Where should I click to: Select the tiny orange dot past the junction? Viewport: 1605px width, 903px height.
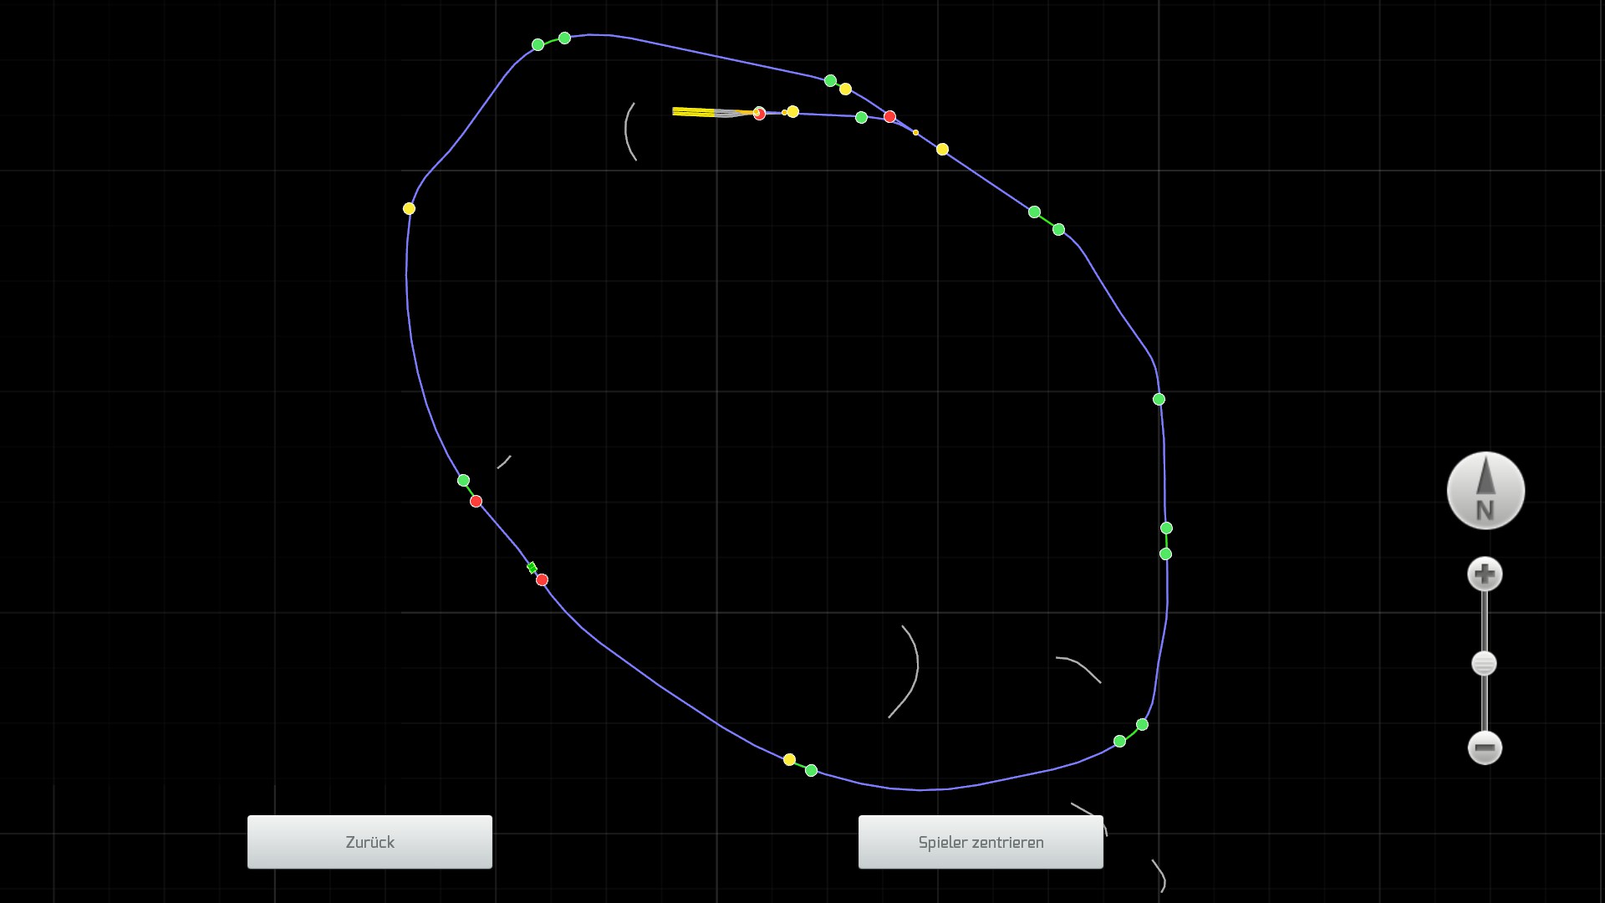point(916,132)
